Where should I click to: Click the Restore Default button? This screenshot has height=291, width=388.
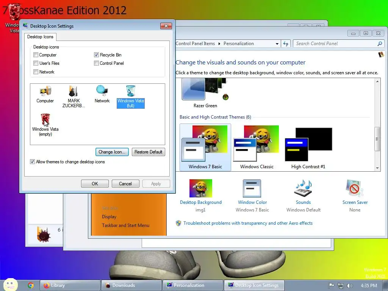pyautogui.click(x=148, y=152)
